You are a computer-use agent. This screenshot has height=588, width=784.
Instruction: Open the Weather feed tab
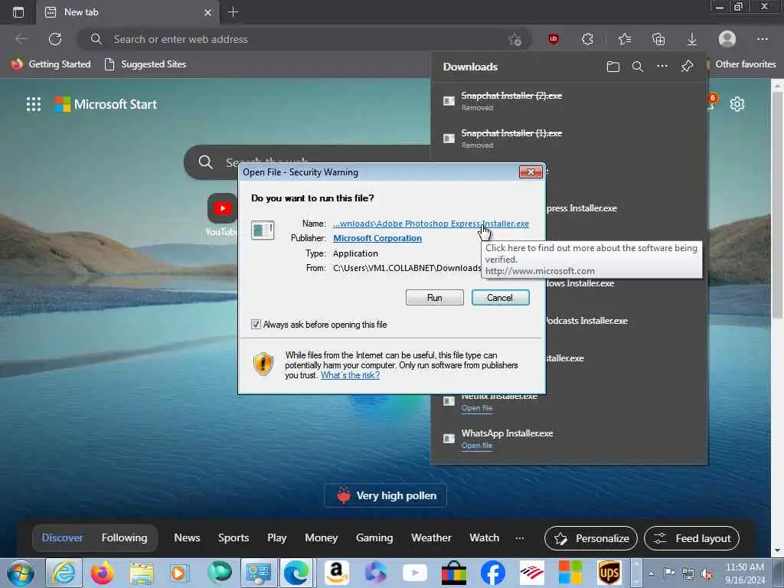pos(431,538)
